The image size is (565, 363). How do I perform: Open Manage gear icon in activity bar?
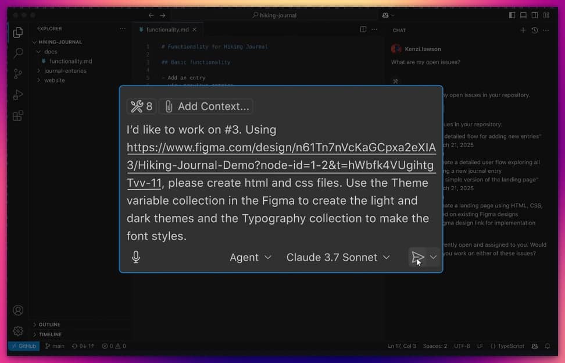[x=18, y=331]
